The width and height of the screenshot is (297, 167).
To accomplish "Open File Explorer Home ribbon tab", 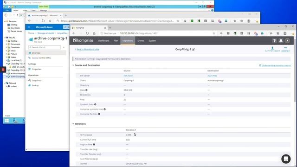I will (x=16, y=11).
